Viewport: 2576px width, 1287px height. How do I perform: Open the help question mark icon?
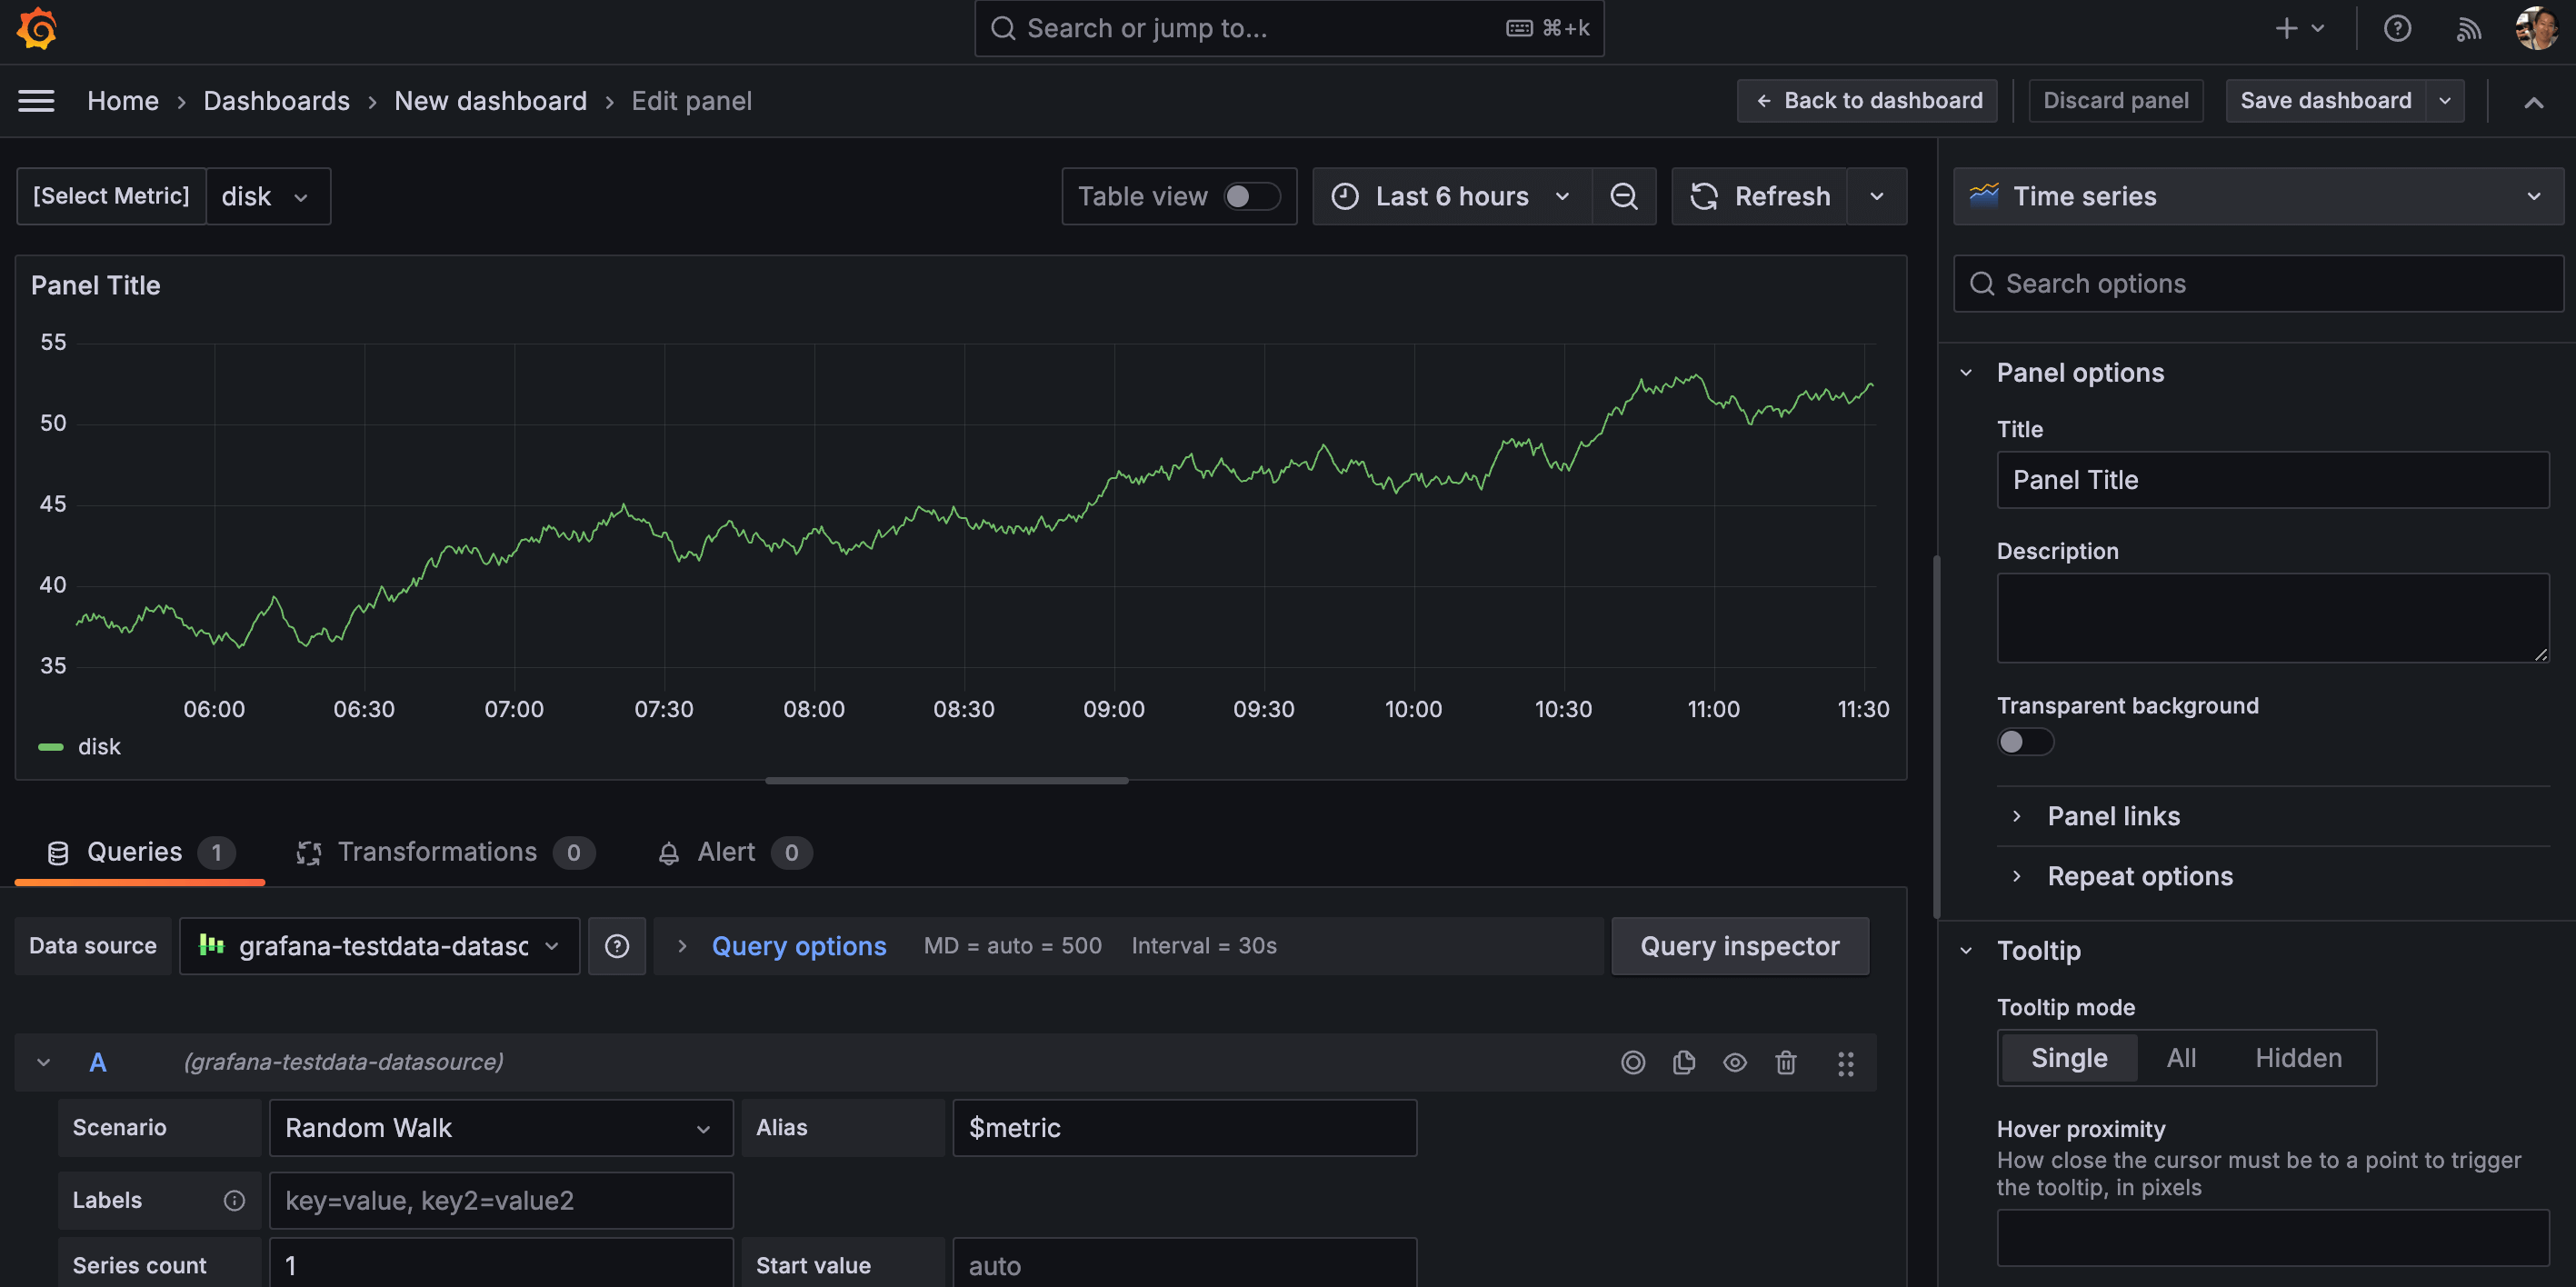(x=2396, y=28)
